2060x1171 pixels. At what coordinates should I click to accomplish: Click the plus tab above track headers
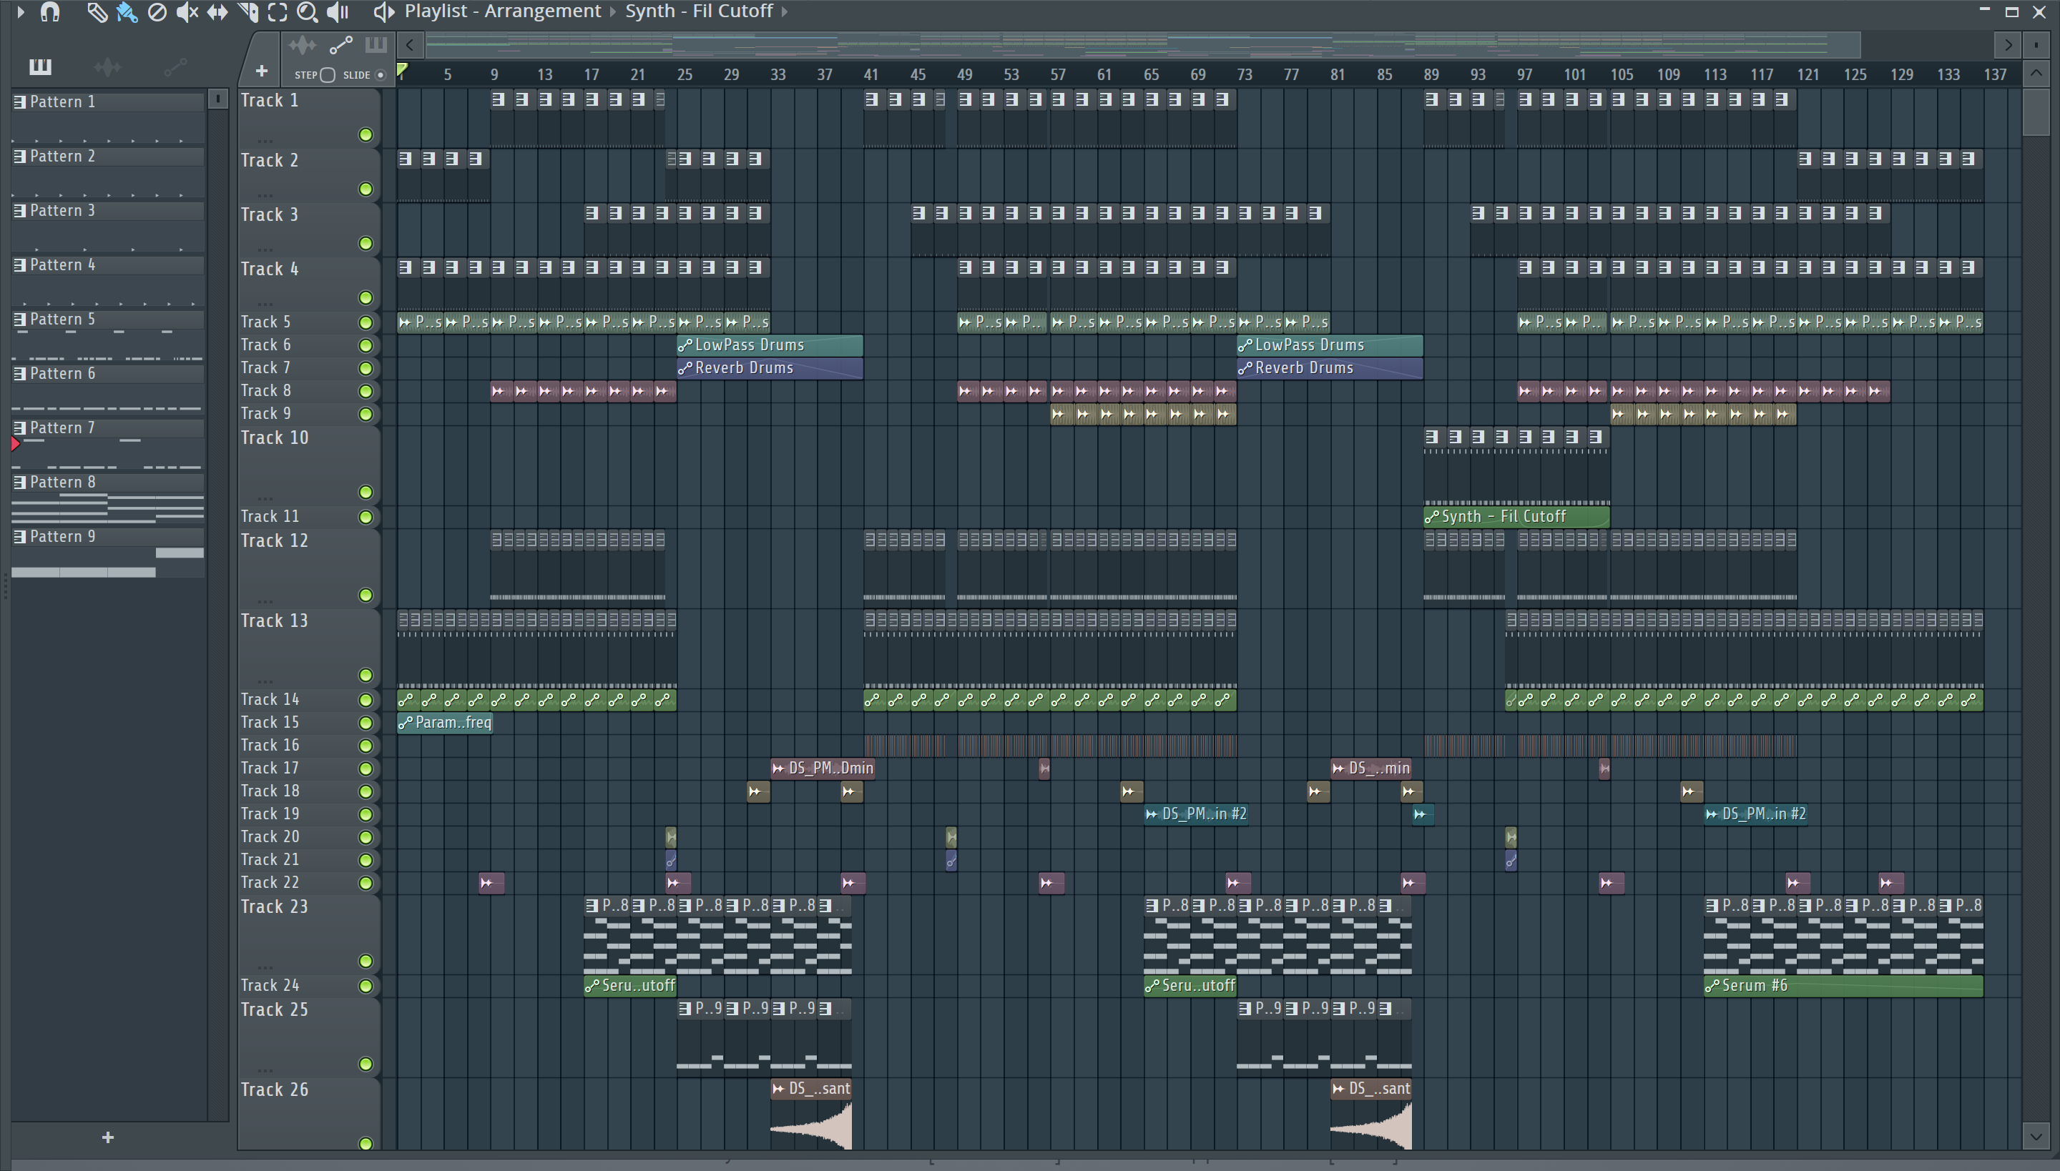coord(262,71)
